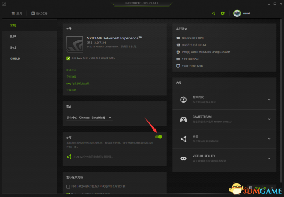The width and height of the screenshot is (284, 197).
Task: Uncheck the allow beta features checkbox
Action: tap(68, 58)
